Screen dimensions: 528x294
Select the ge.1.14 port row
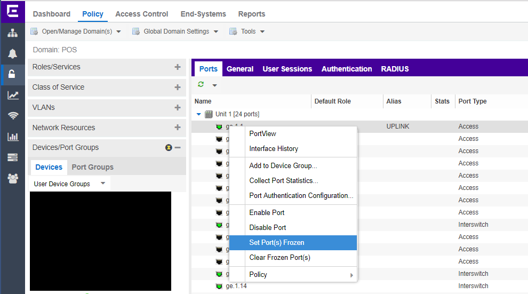(236, 286)
